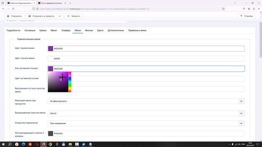Pick a shade in the saturation square
262x147 pixels.
[x=58, y=82]
